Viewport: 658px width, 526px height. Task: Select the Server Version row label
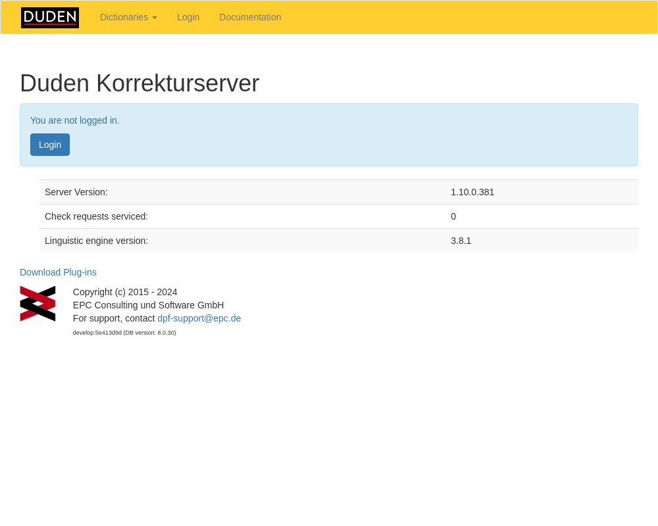76,192
